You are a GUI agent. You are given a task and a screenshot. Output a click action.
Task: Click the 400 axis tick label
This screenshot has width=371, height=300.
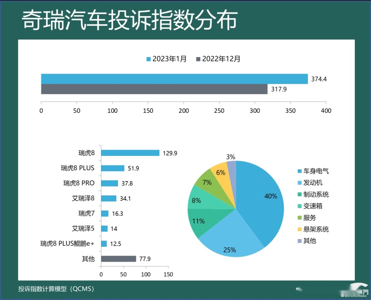tap(326, 111)
